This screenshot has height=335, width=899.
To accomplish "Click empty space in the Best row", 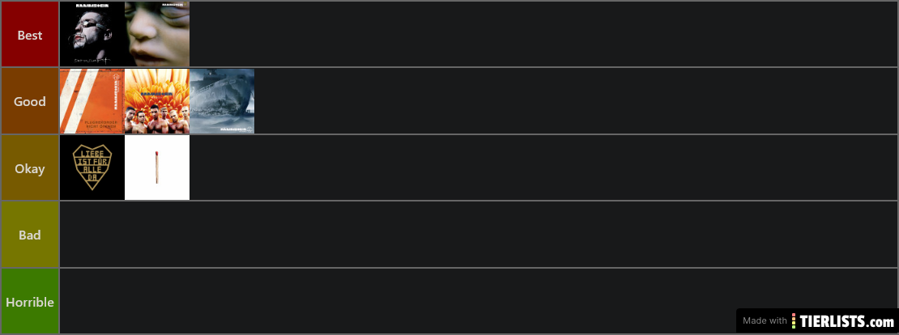I will pyautogui.click(x=543, y=34).
